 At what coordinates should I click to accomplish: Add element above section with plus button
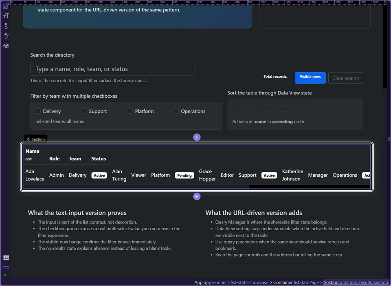[197, 137]
